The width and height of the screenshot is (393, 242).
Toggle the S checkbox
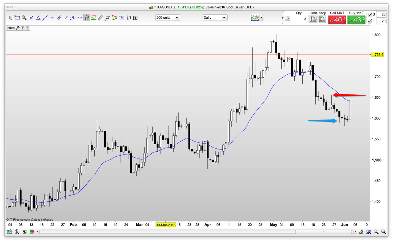[x=370, y=14]
